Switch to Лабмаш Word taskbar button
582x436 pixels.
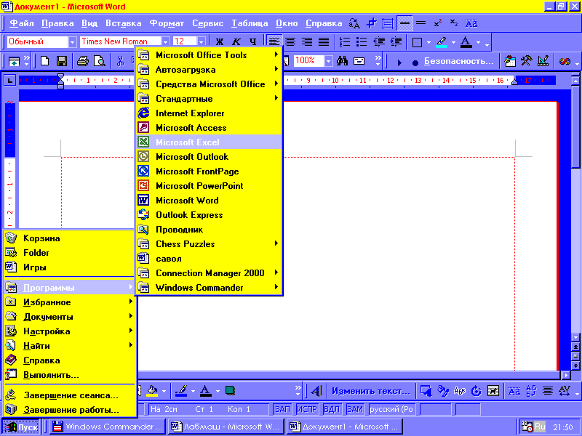(x=226, y=427)
